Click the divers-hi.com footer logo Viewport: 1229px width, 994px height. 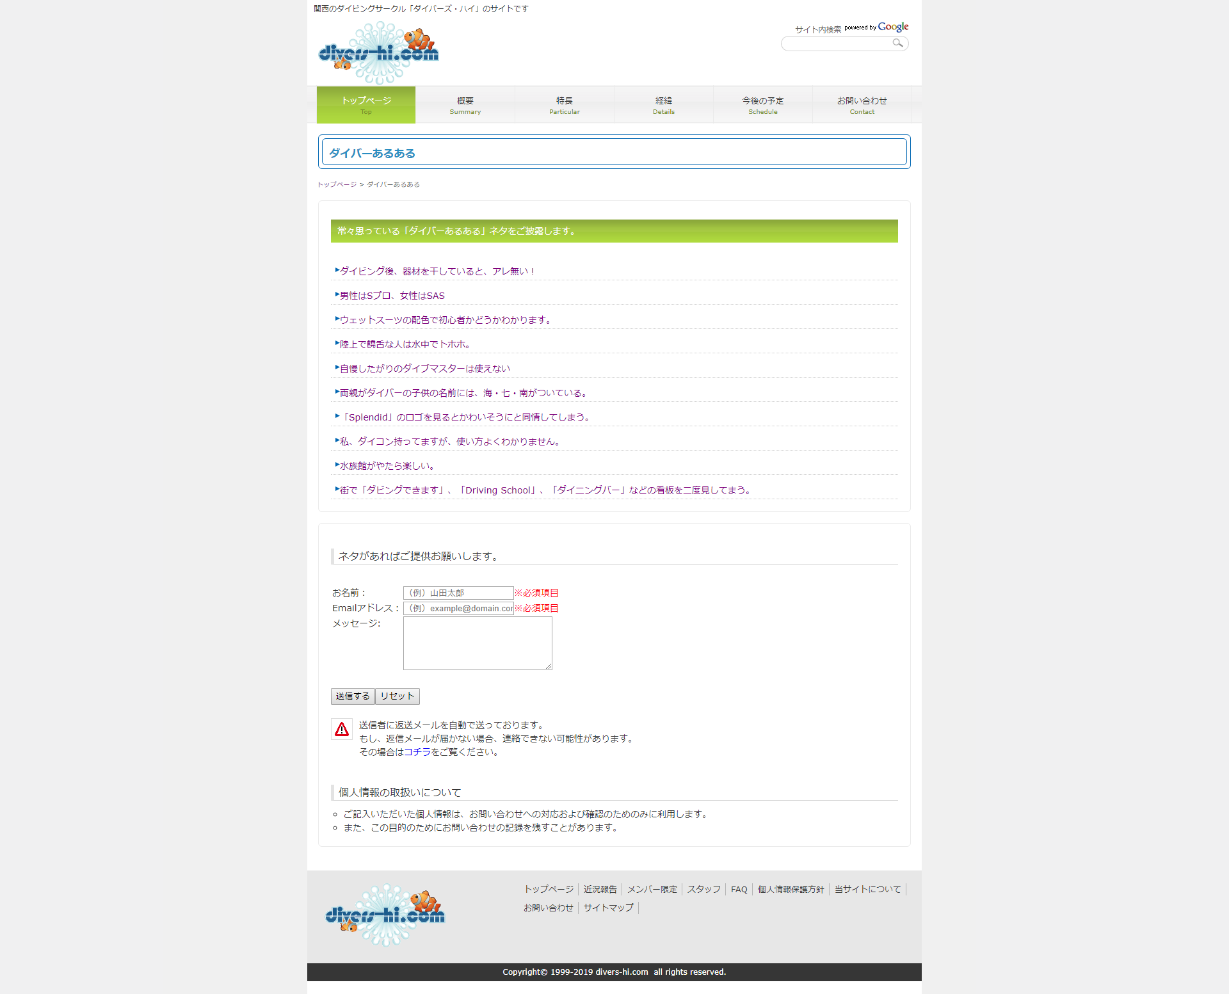385,915
